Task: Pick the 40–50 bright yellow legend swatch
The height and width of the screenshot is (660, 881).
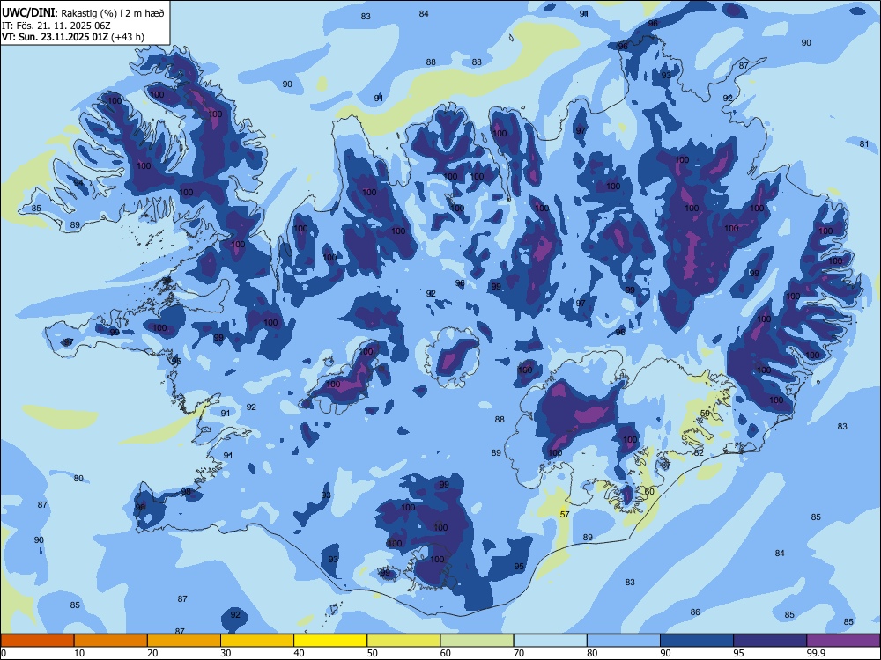Action: 330,641
